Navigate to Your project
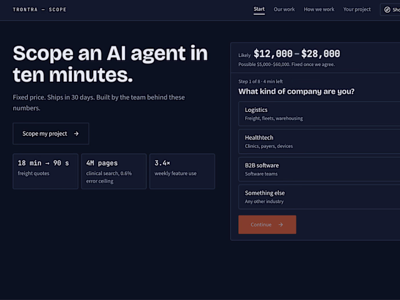The image size is (400, 300). (x=357, y=9)
